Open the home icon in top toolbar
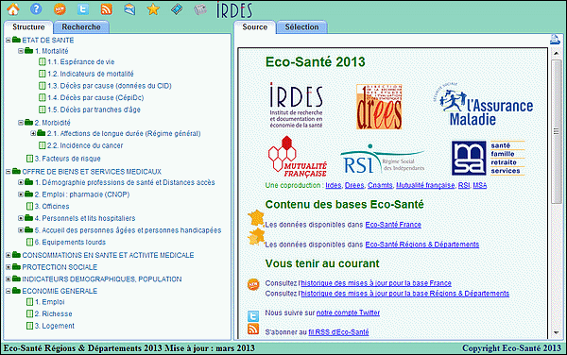567x355 pixels. 13,9
